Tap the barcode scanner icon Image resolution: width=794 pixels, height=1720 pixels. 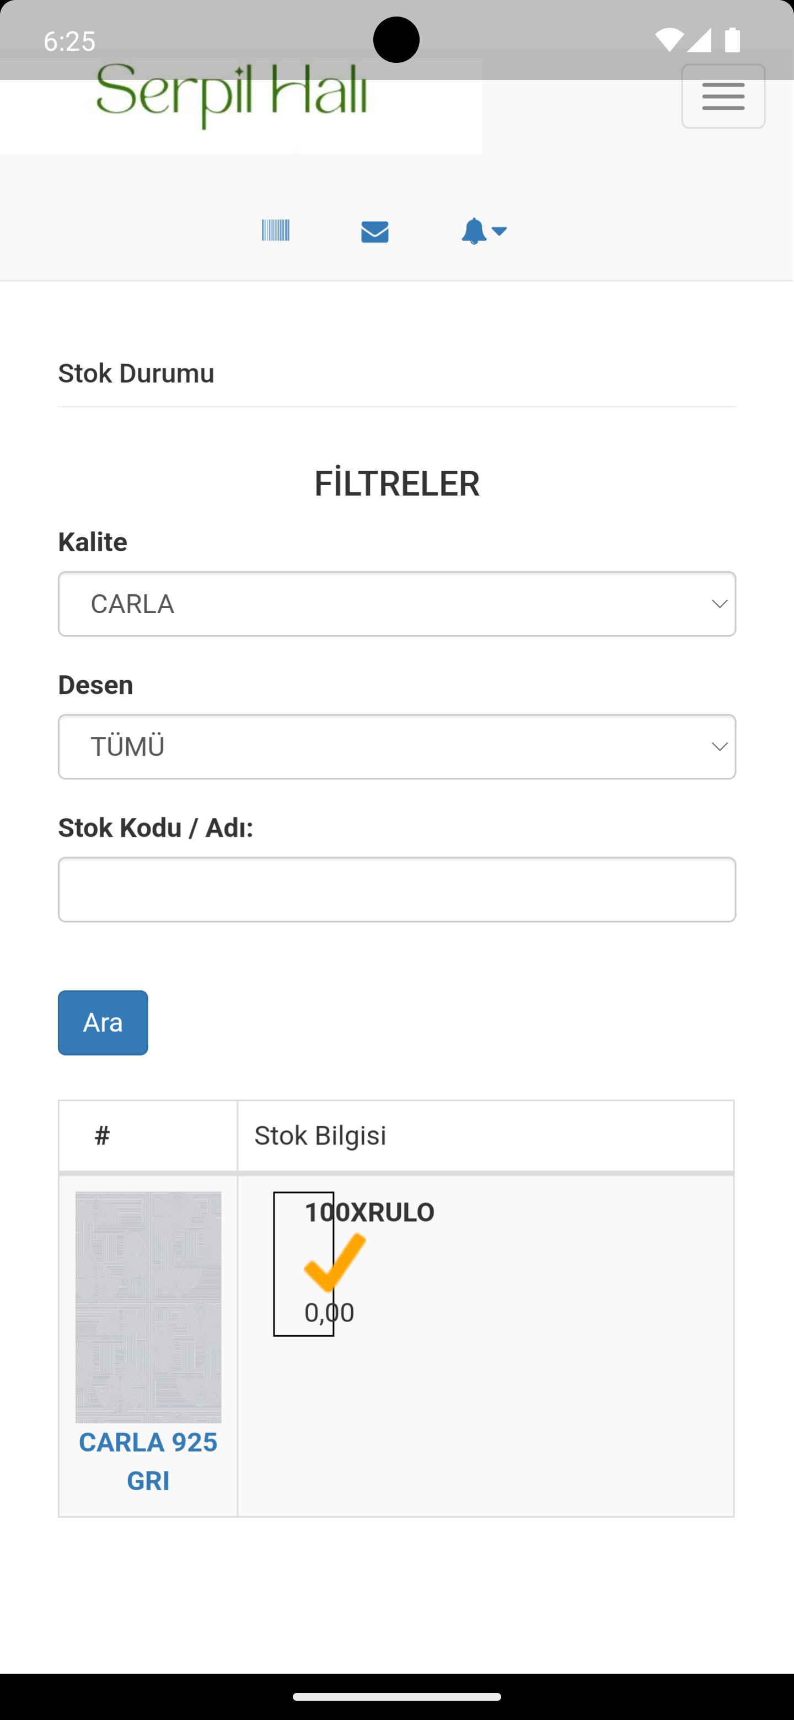point(275,230)
